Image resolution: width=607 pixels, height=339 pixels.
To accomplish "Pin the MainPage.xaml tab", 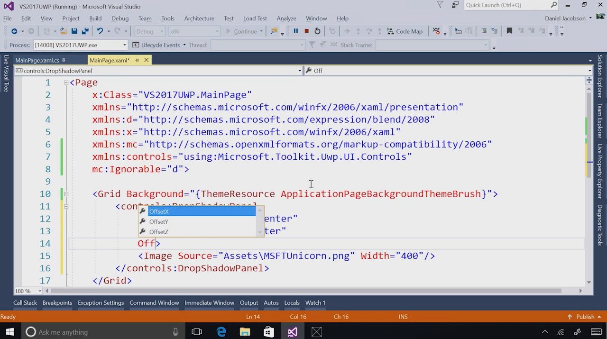I will tap(137, 60).
